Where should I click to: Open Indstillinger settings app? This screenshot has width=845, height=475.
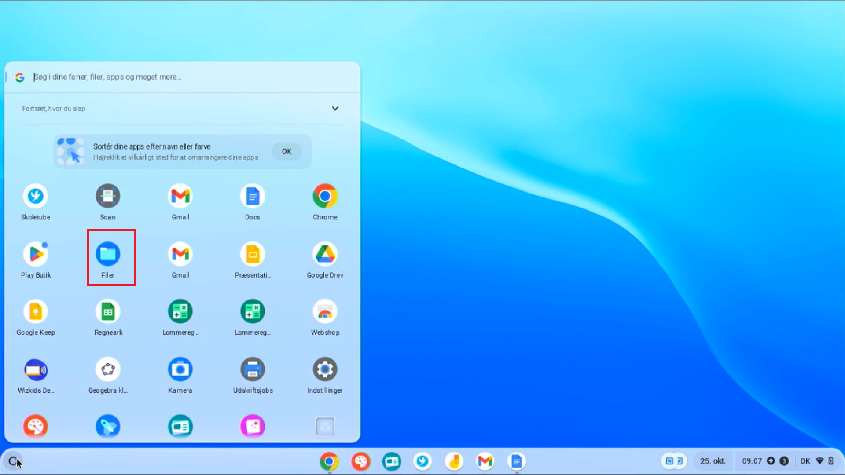point(325,370)
